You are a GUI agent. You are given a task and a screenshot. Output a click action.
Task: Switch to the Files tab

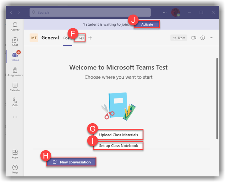pyautogui.click(x=80, y=38)
